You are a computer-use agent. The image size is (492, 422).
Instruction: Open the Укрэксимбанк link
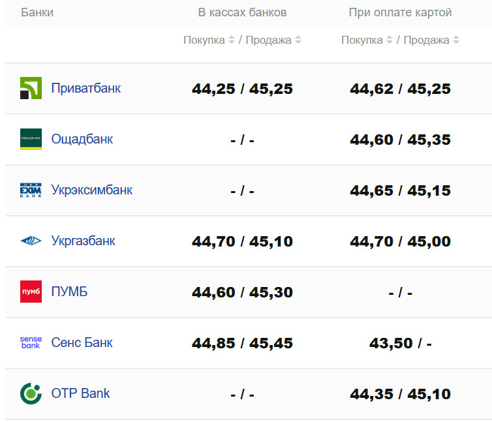click(91, 190)
